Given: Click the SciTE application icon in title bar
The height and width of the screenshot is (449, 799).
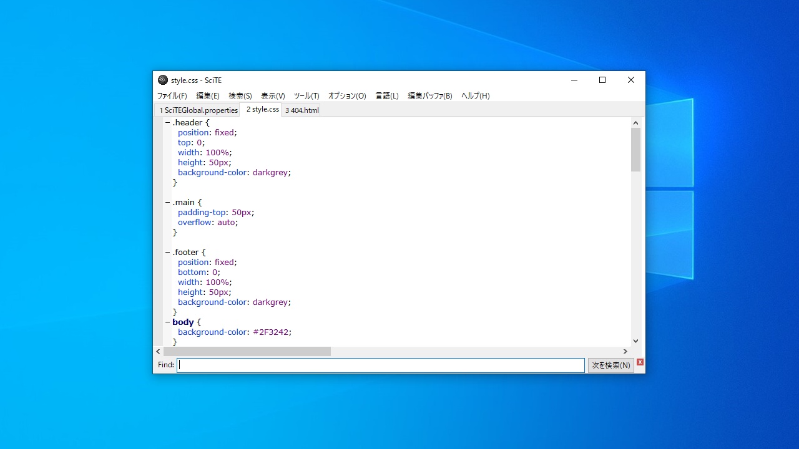Looking at the screenshot, I should (163, 80).
